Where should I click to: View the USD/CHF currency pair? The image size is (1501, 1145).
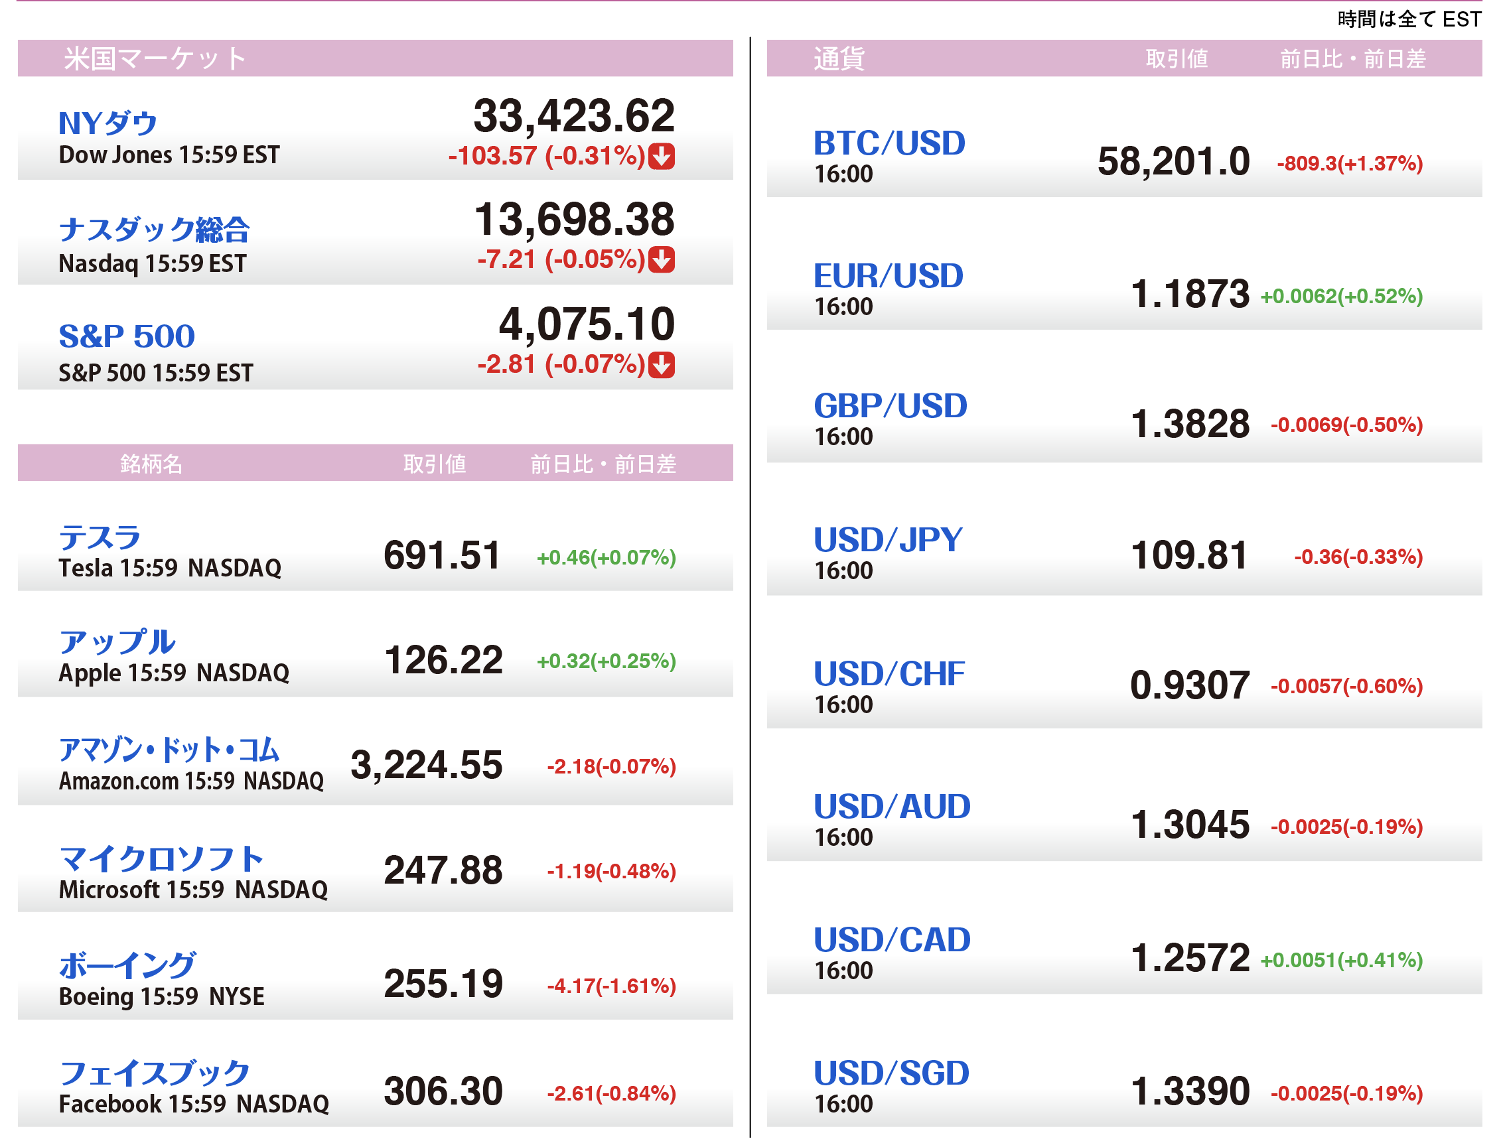(889, 674)
